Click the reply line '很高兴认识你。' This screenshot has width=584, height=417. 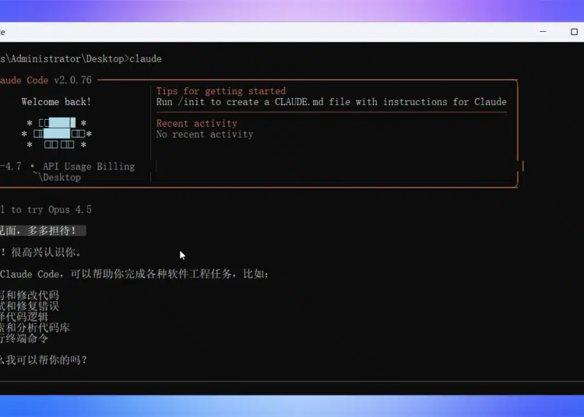tap(47, 253)
